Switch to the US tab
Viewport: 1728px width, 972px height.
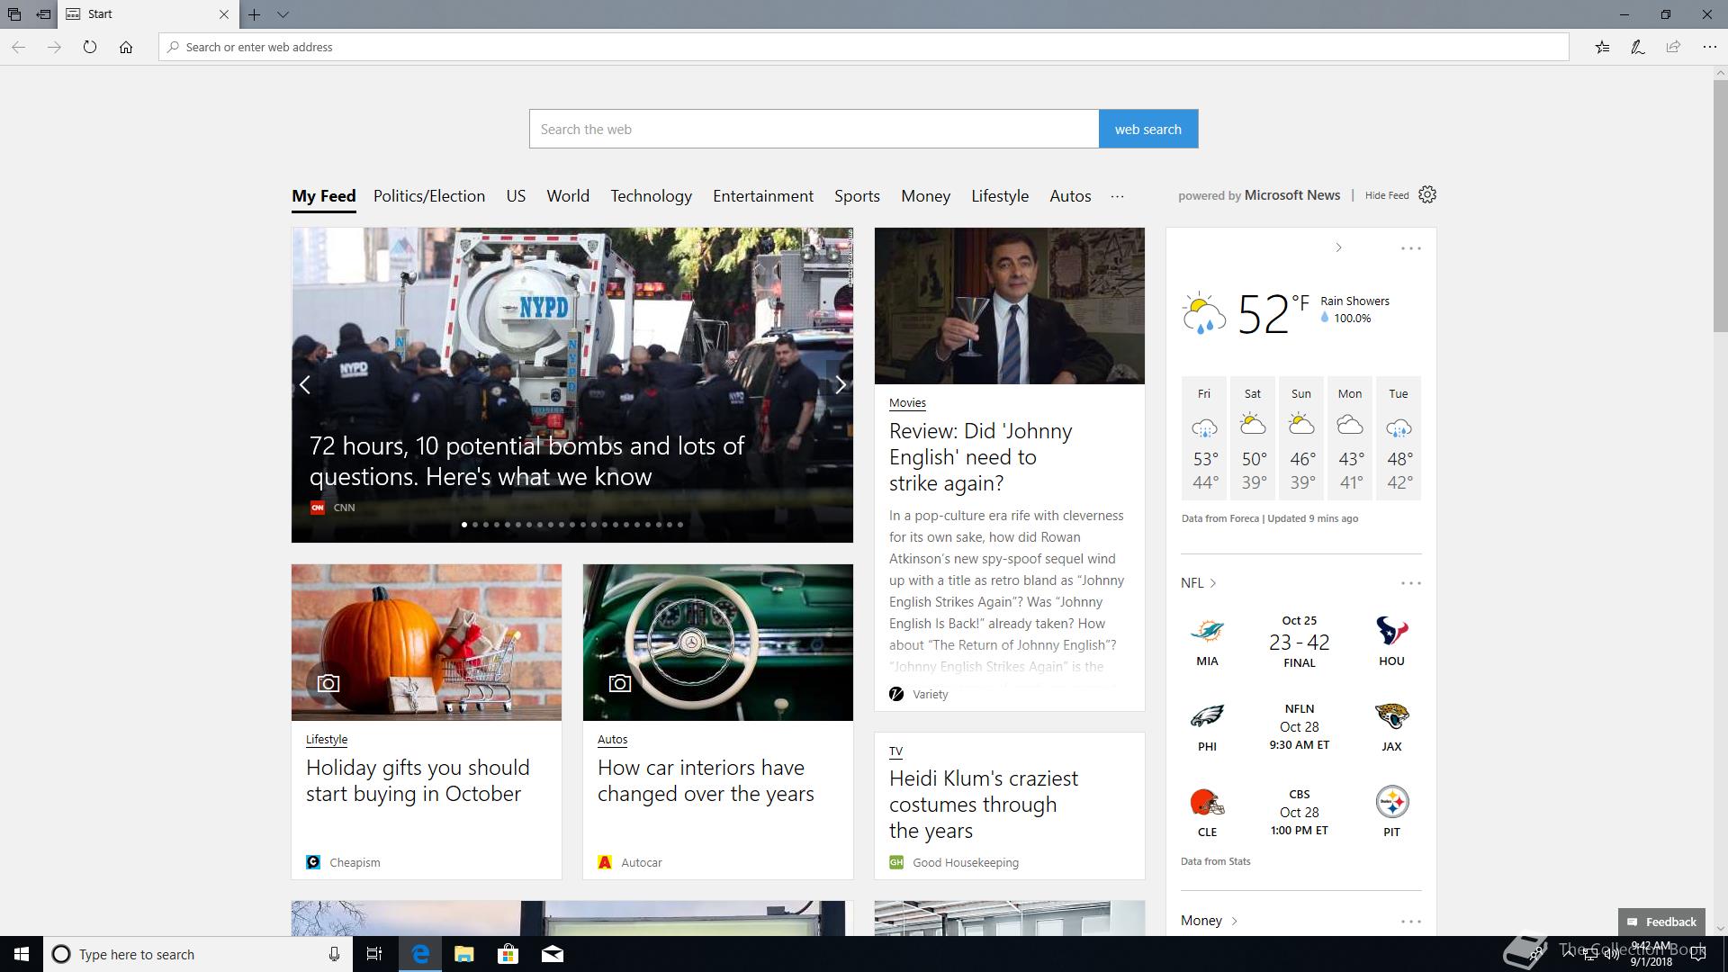(x=516, y=196)
